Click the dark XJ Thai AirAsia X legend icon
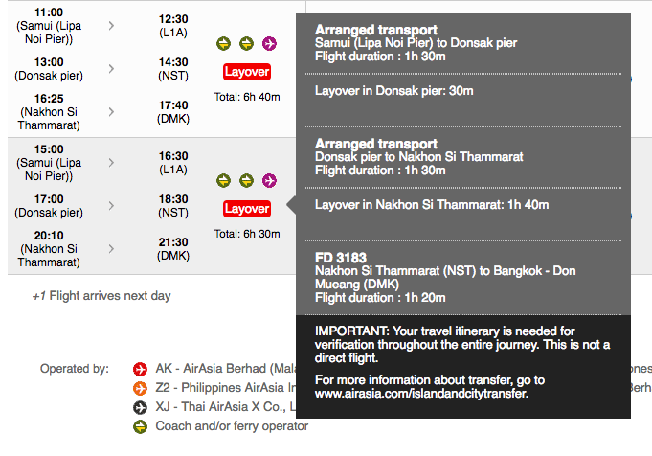 click(140, 407)
